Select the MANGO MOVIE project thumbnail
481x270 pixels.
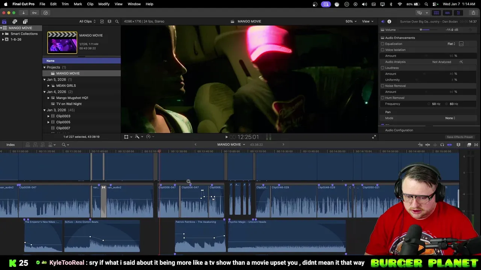point(62,42)
